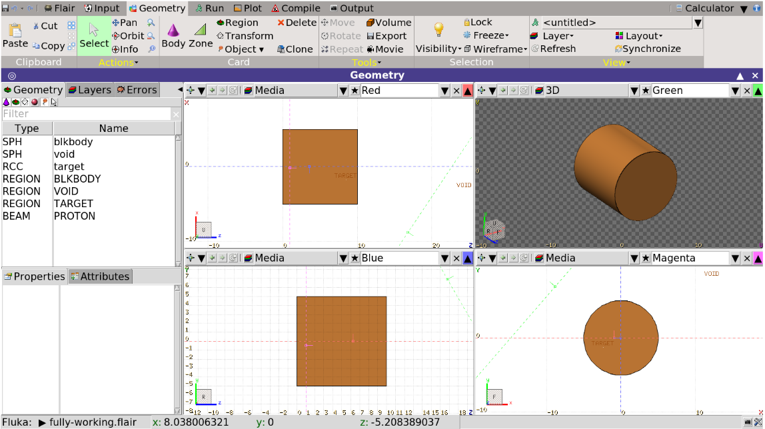Cut the selection with the Cut button
This screenshot has width=765, height=429.
point(45,26)
